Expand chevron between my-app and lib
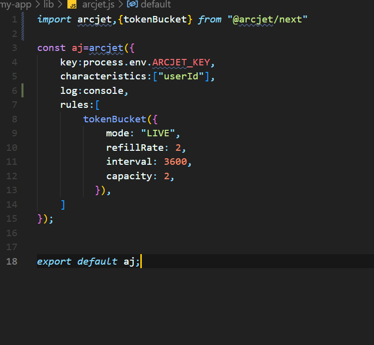Viewport: 374px width, 345px height. (37, 4)
